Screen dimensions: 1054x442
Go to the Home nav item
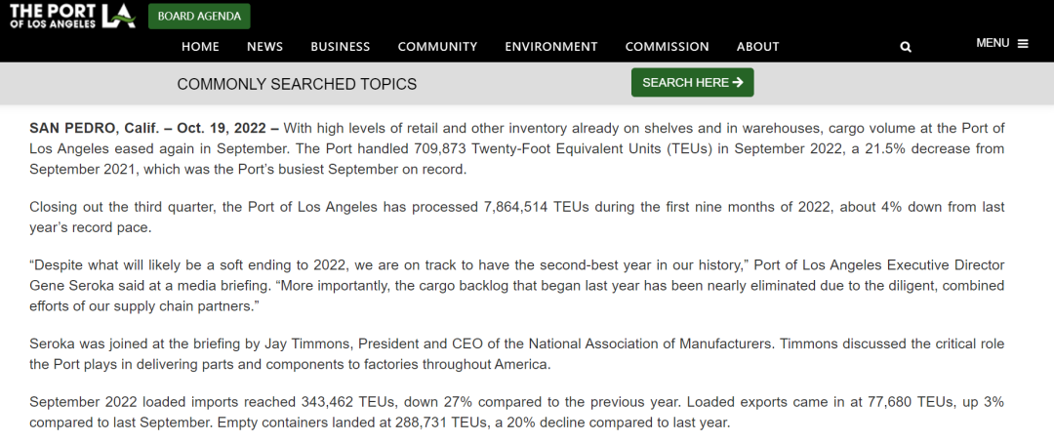coord(200,47)
